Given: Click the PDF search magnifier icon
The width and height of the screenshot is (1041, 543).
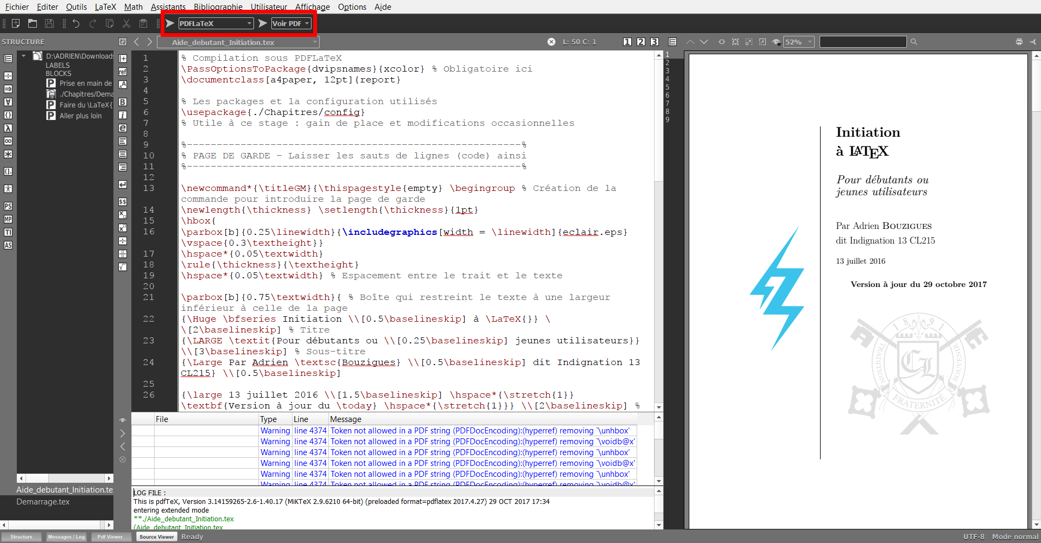Looking at the screenshot, I should pos(914,42).
